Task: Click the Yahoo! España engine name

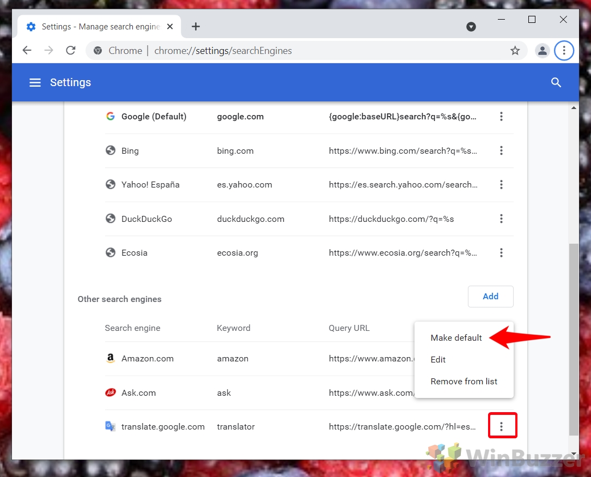Action: (150, 185)
